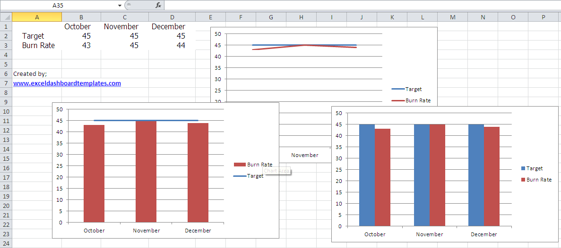The image size is (561, 248).
Task: Open the exceldashboardtemplates.com hyperlink
Action: coord(67,83)
